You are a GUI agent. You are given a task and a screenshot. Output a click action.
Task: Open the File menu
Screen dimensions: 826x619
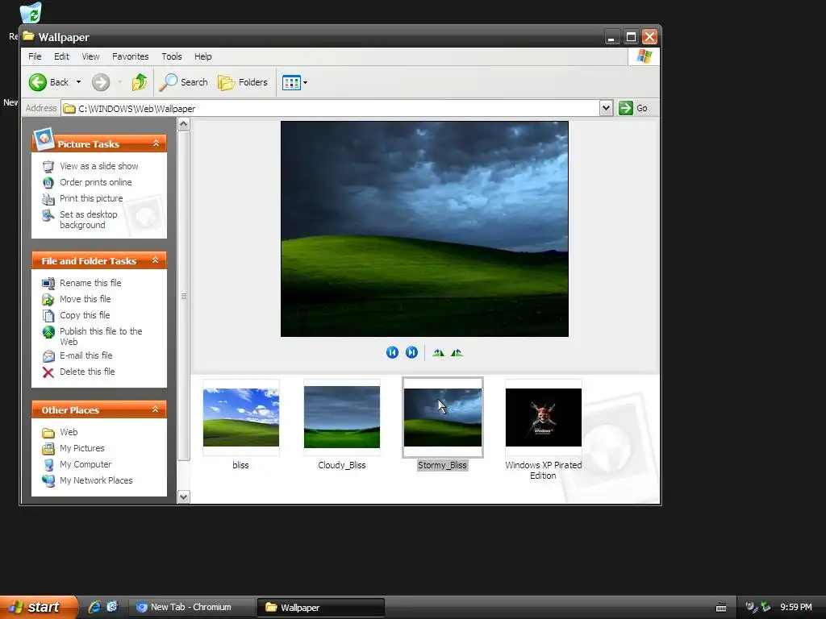coord(35,56)
